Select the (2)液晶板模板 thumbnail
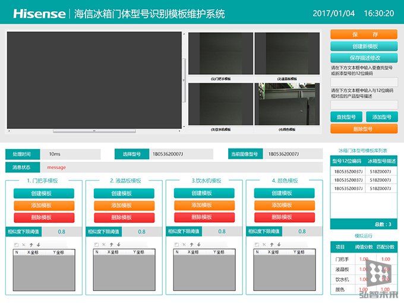Screen dimensions: 404x303 pyautogui.click(x=288, y=53)
